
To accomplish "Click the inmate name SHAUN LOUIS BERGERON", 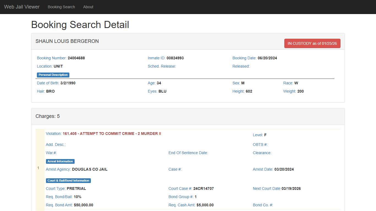I will point(67,41).
